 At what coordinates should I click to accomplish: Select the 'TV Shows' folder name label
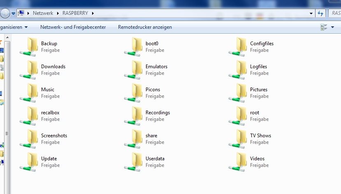pos(260,136)
